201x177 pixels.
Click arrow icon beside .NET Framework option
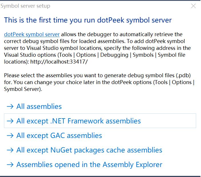(x=10, y=121)
